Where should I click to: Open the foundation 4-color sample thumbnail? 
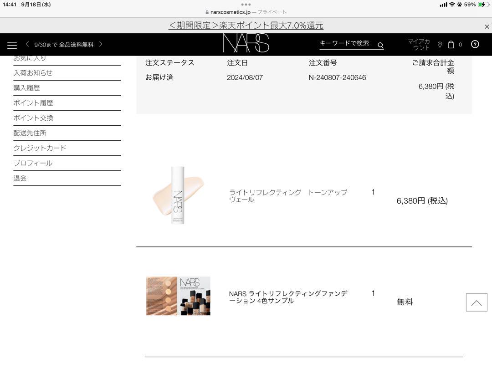[x=178, y=296]
